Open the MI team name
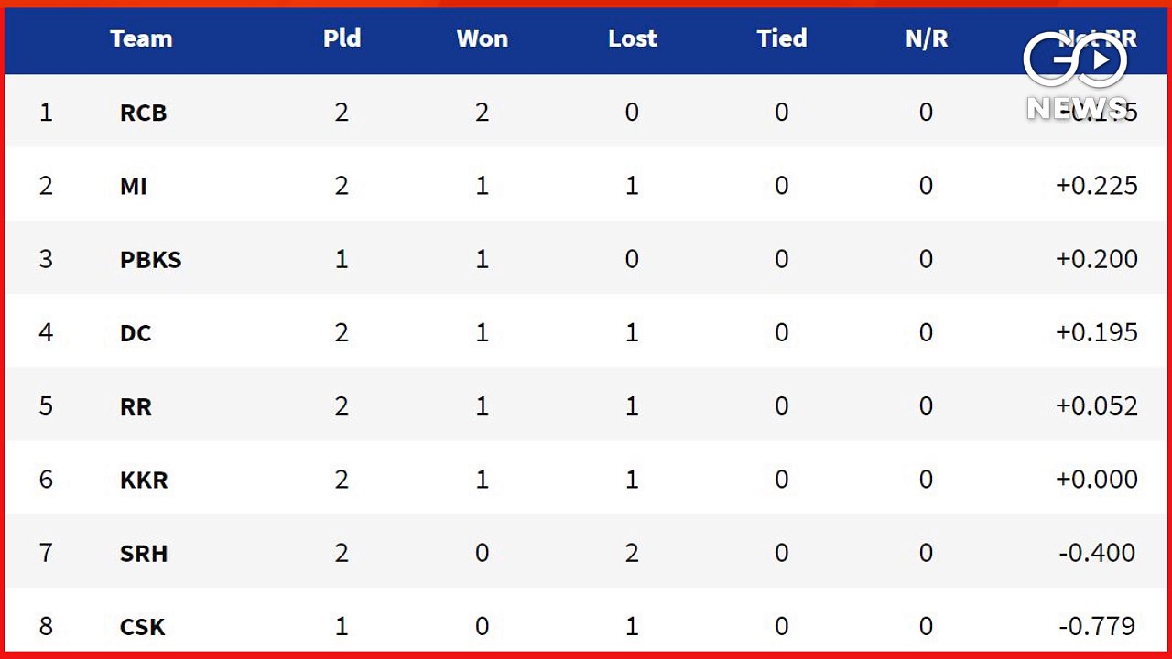The width and height of the screenshot is (1172, 659). point(134,187)
